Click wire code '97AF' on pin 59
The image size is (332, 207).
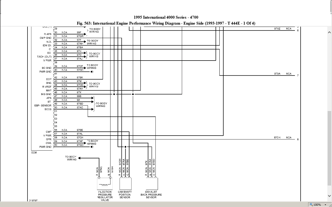coord(80,141)
